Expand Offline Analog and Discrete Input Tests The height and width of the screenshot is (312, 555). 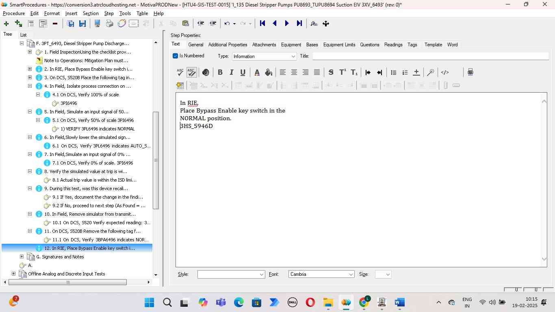13,274
